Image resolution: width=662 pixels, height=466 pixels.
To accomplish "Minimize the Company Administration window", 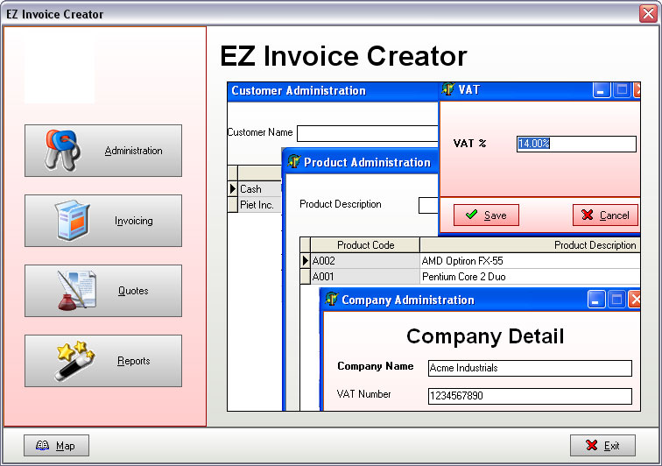I will 597,300.
